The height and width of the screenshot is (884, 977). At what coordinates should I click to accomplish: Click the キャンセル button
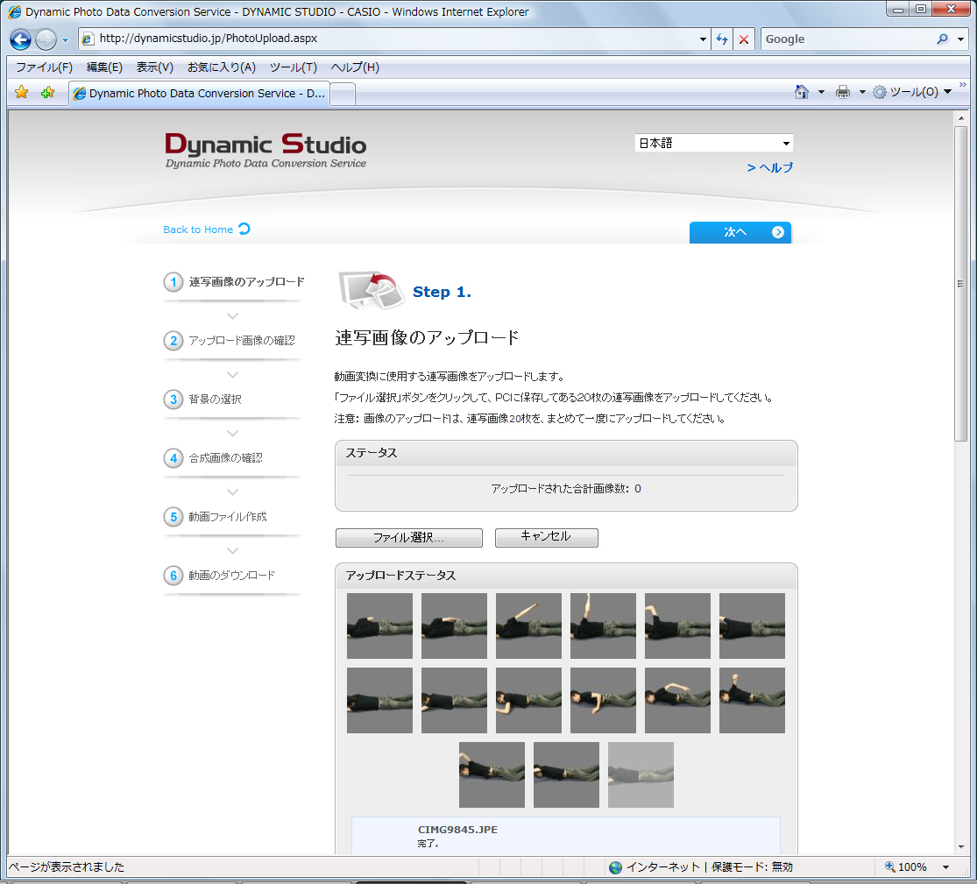click(546, 537)
